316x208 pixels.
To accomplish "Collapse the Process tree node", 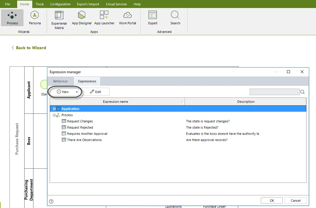I will click(x=54, y=115).
